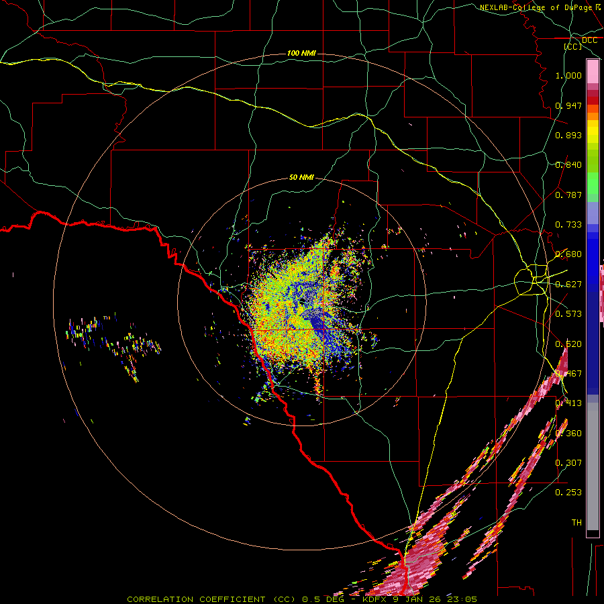Click the pink top segment of the color bar
The width and height of the screenshot is (604, 604).
point(593,72)
